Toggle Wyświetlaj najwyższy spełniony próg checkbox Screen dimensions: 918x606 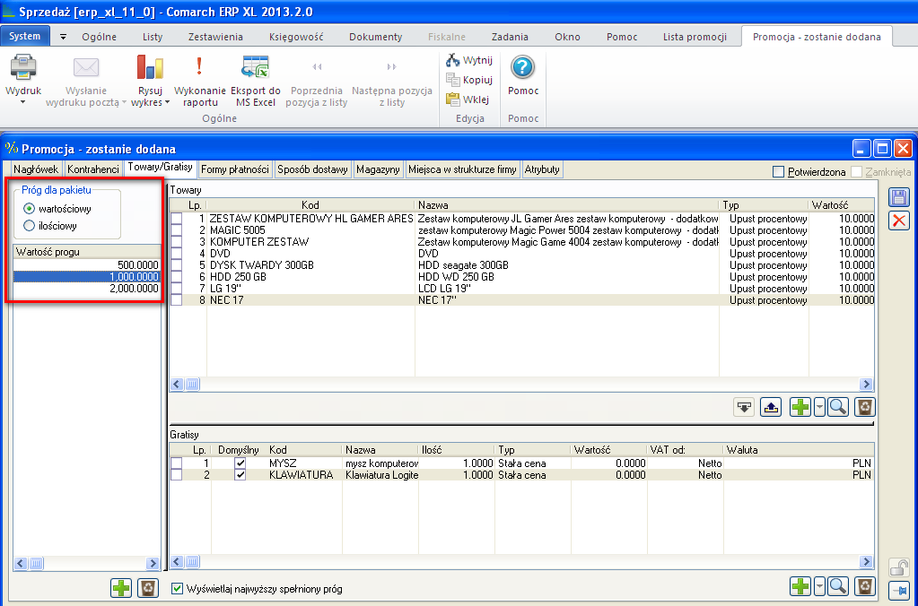click(177, 588)
